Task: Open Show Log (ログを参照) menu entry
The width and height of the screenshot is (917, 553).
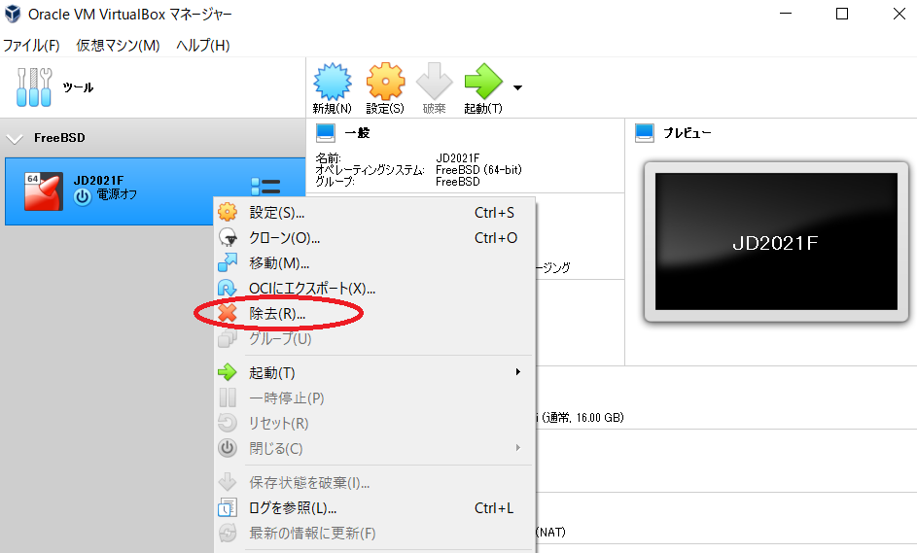Action: coord(293,507)
